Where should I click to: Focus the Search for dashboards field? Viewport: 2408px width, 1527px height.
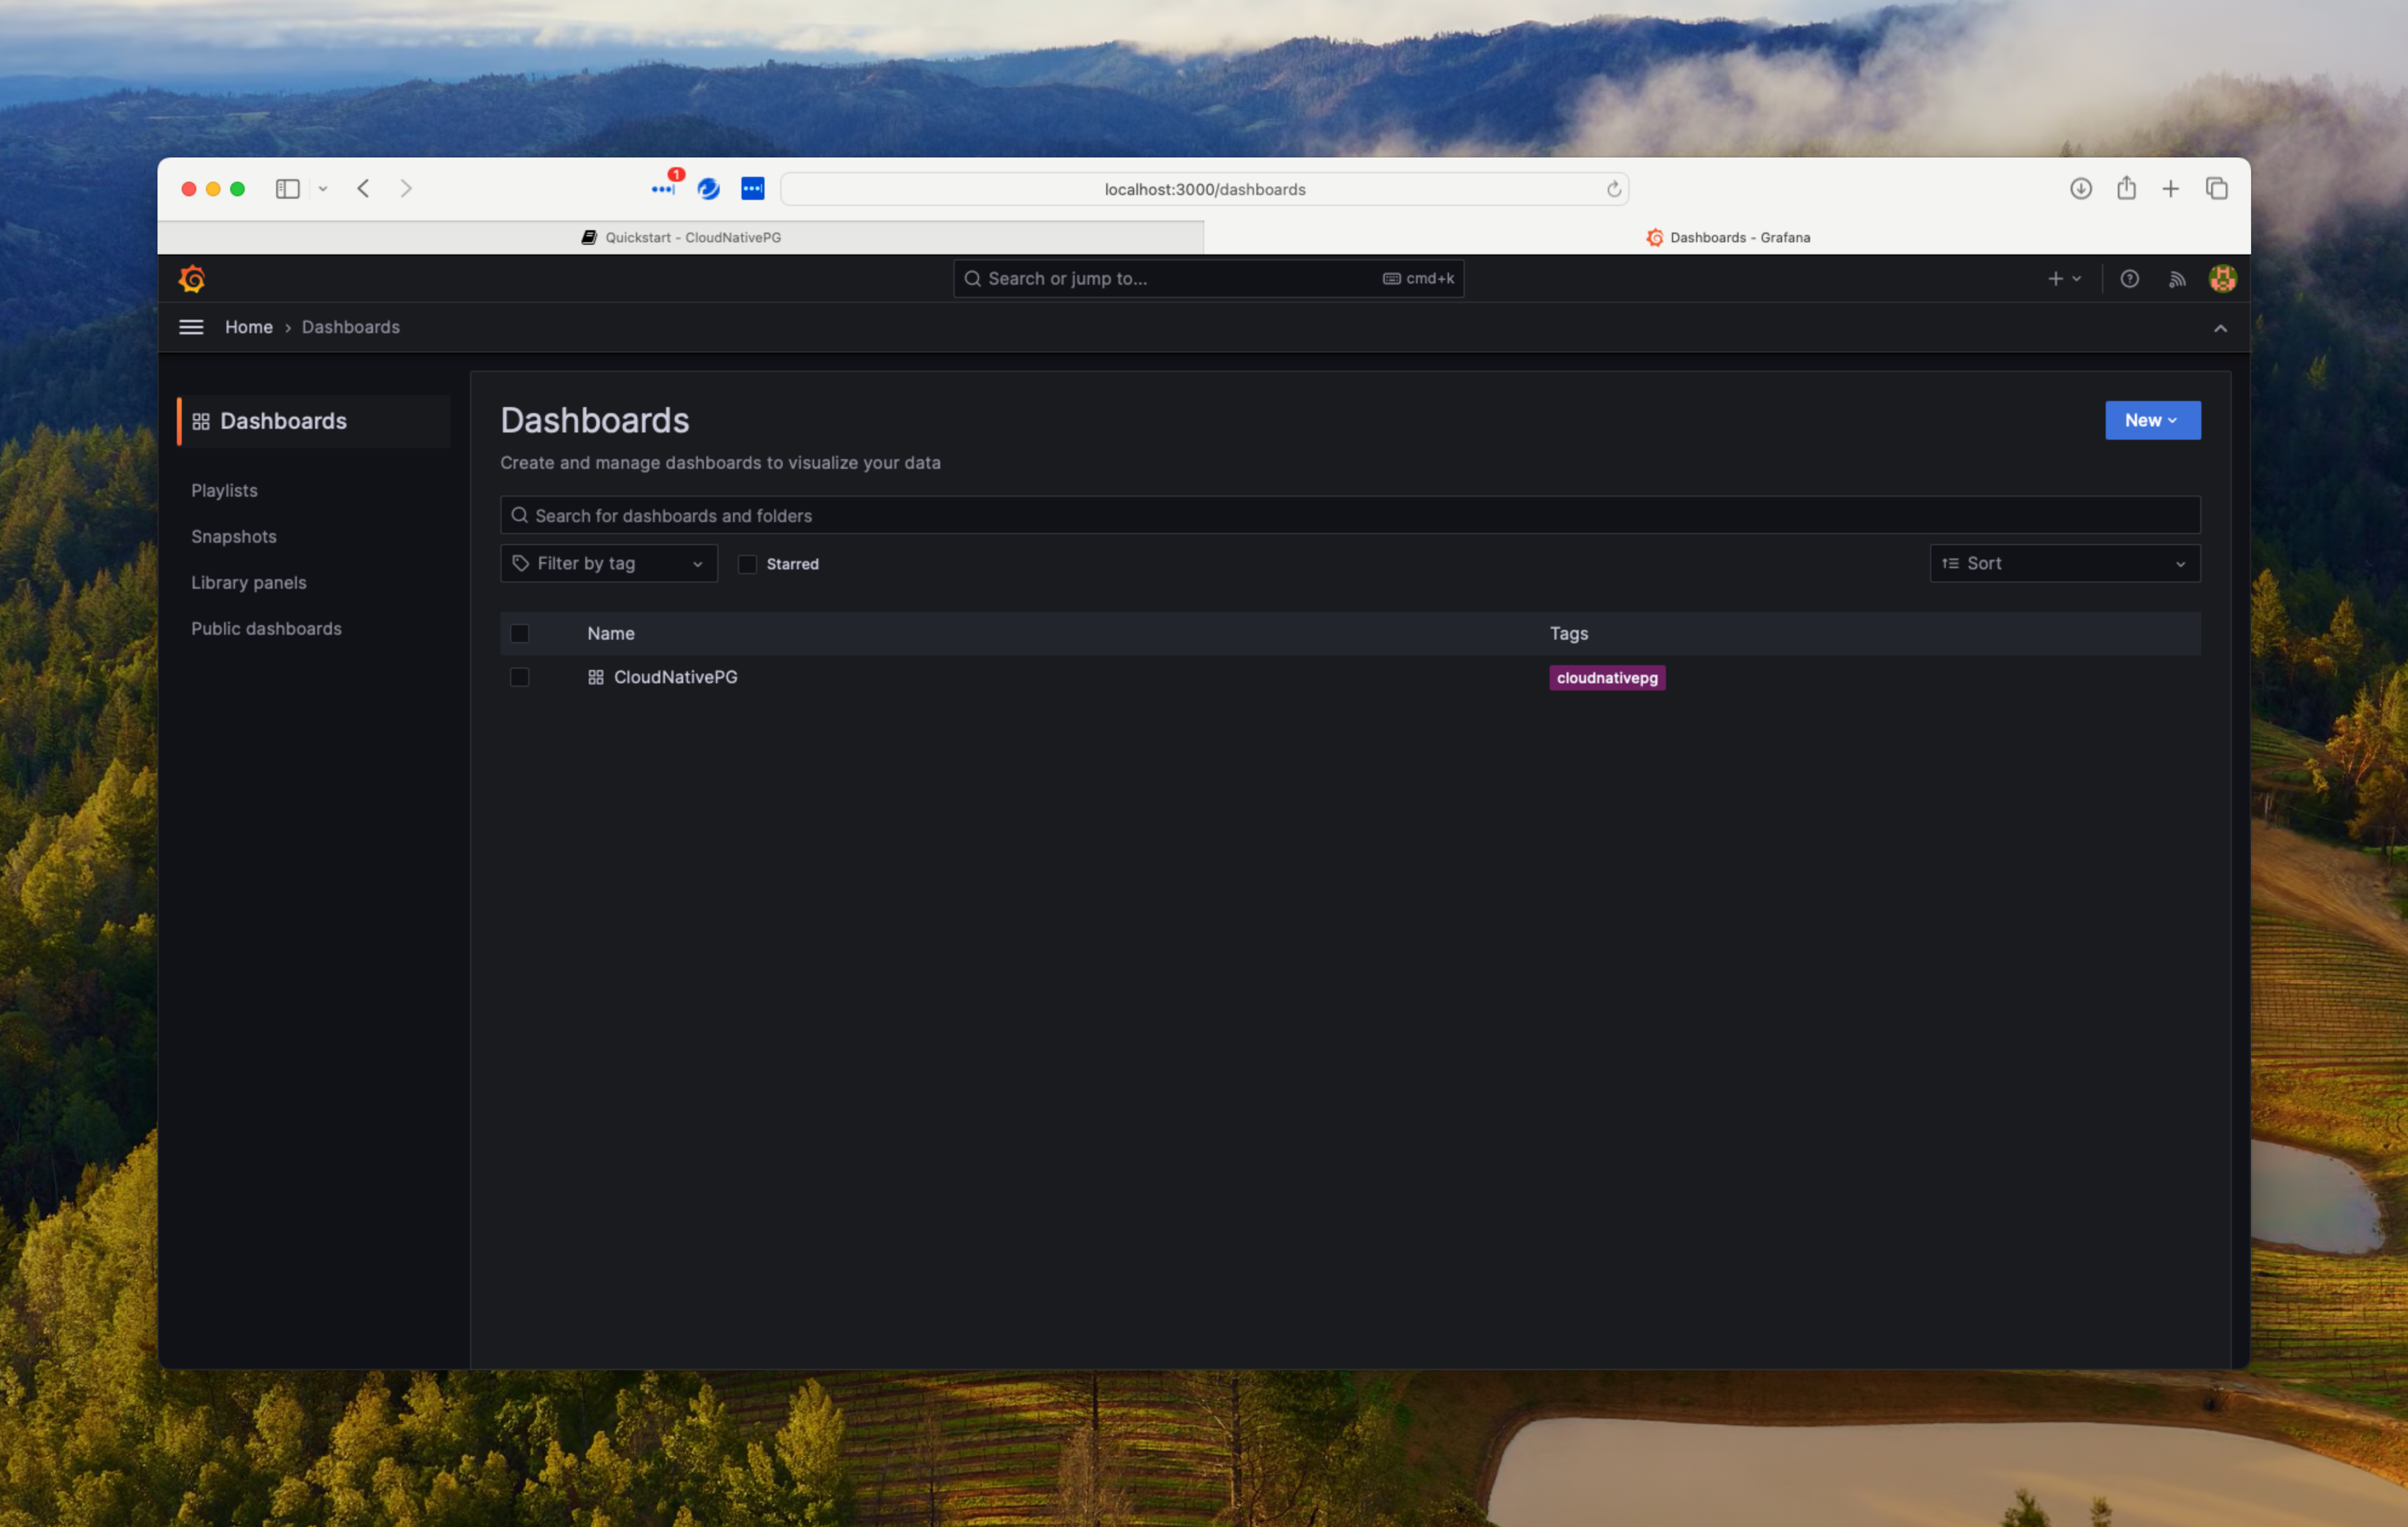coord(1350,516)
